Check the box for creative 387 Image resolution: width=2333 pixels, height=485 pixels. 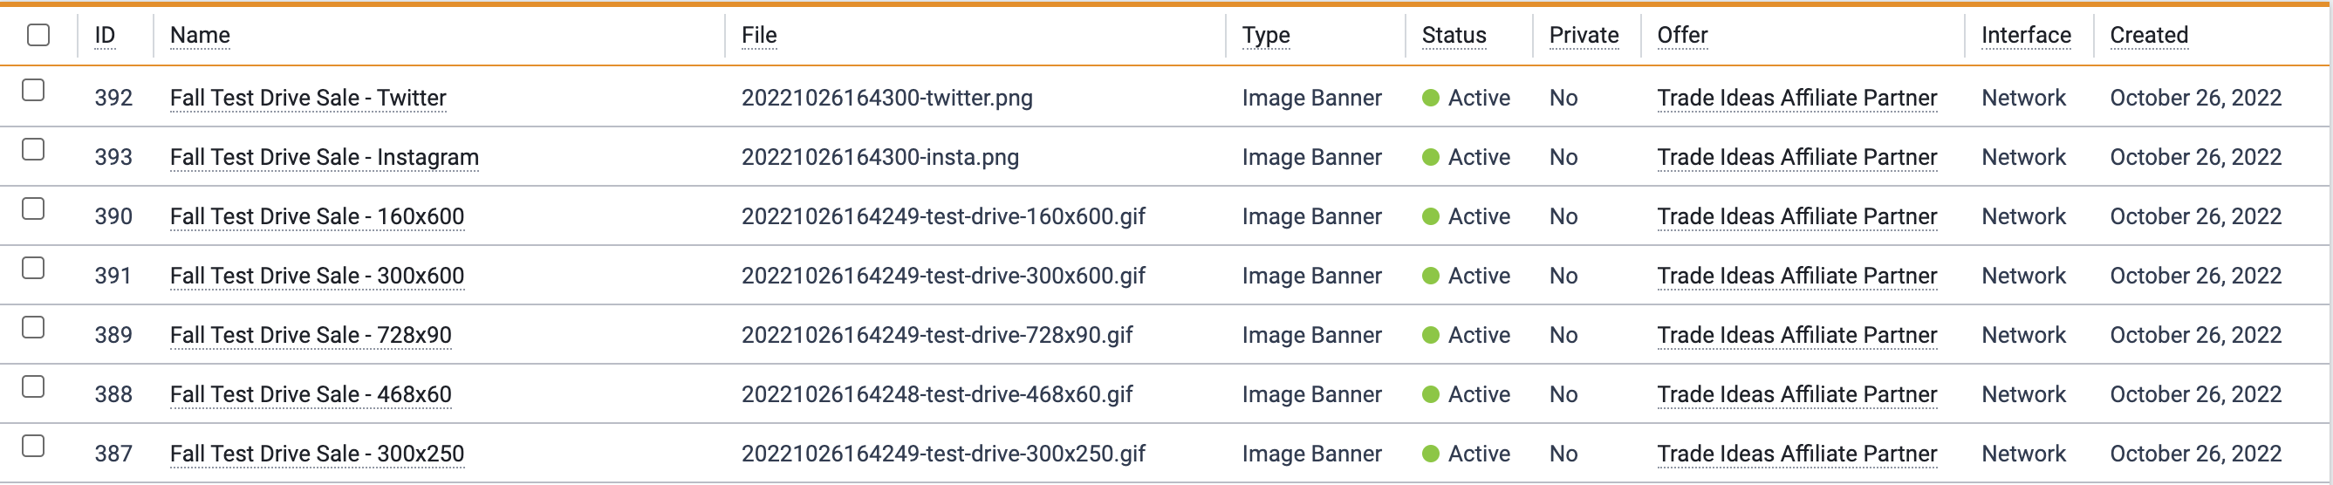(33, 446)
